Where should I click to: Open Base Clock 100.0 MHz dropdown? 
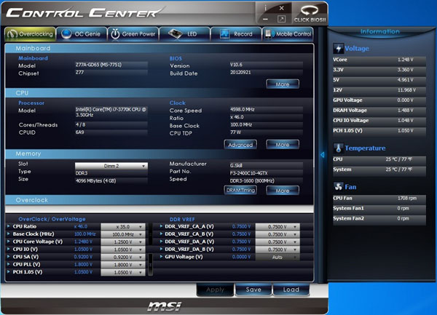[123, 234]
